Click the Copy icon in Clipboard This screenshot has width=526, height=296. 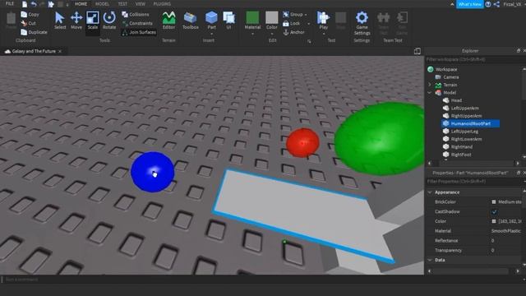[24, 15]
